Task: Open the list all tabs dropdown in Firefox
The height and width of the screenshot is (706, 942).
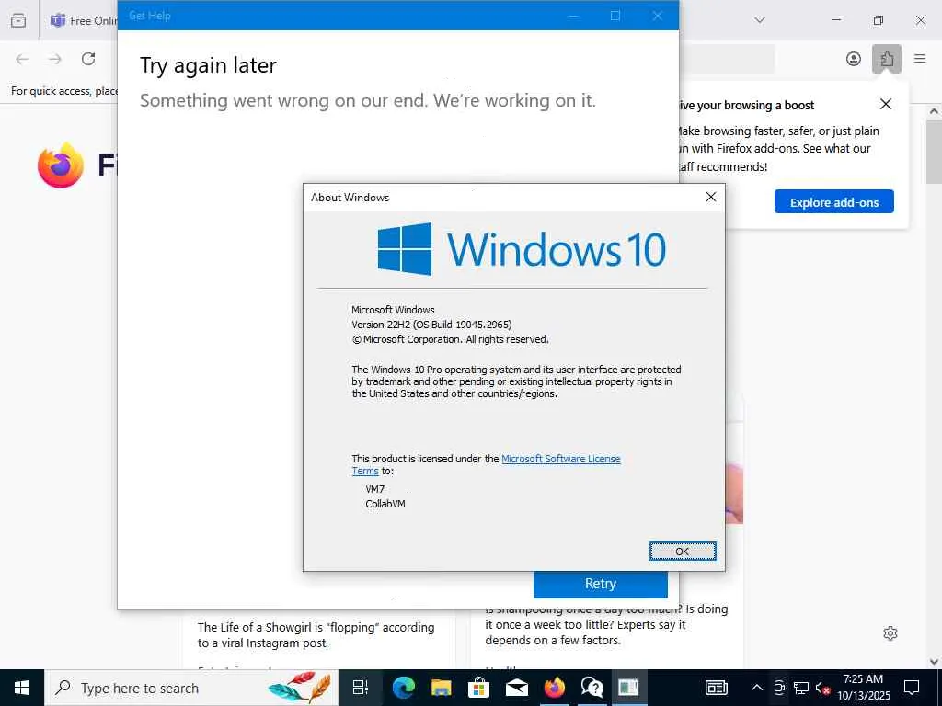Action: pyautogui.click(x=760, y=20)
